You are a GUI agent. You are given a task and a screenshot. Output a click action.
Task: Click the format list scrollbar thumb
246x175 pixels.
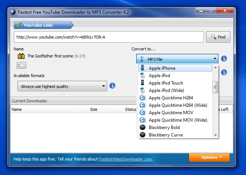click(215, 87)
